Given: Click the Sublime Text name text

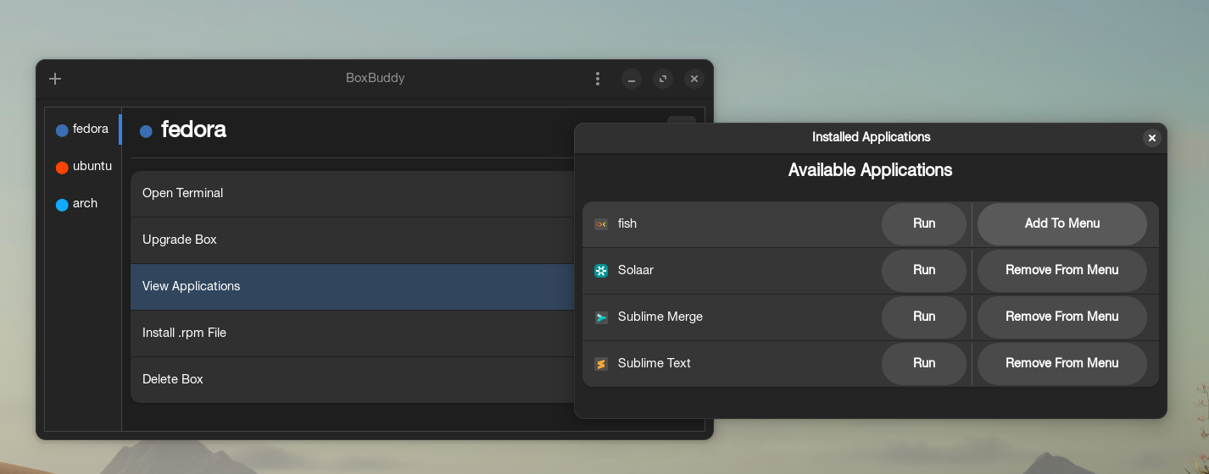Looking at the screenshot, I should point(655,364).
